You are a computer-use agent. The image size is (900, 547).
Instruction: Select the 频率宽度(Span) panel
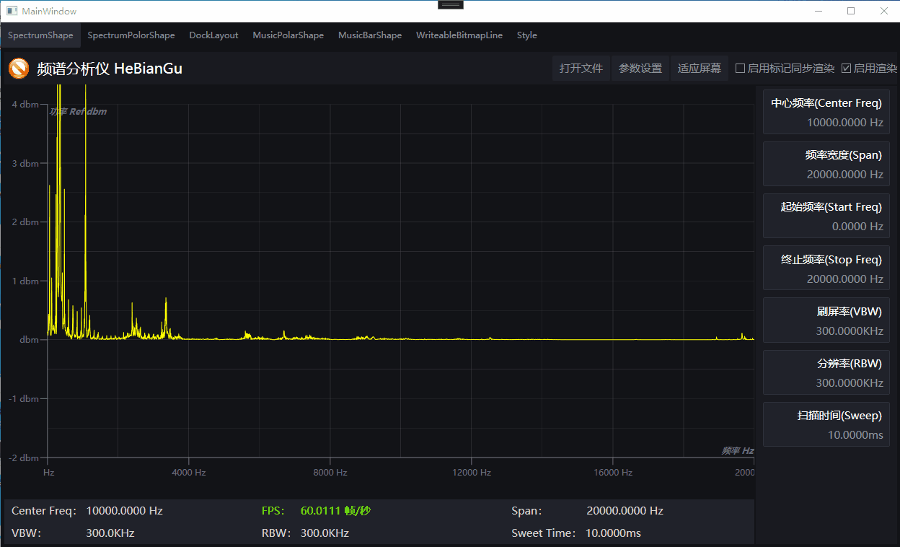(826, 164)
